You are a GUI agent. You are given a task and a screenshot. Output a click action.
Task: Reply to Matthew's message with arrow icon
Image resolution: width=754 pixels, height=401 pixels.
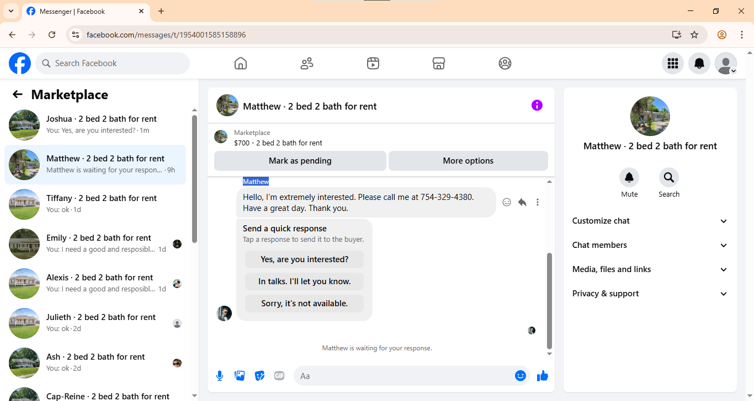click(x=522, y=202)
